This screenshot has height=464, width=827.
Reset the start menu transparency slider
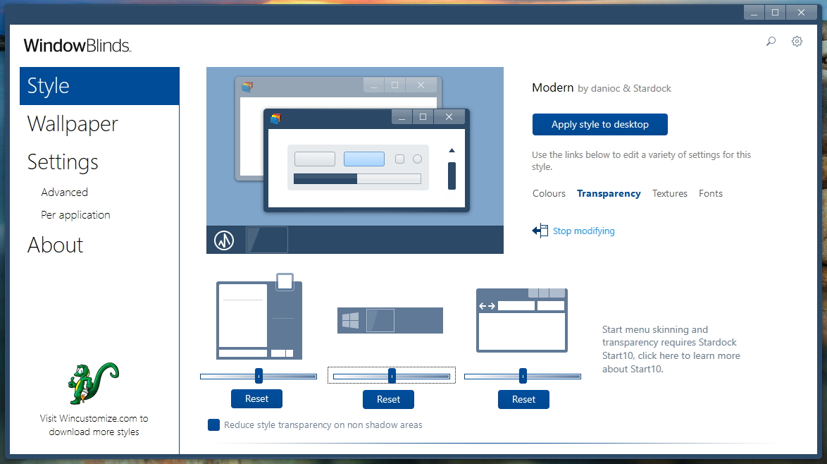[x=257, y=399]
